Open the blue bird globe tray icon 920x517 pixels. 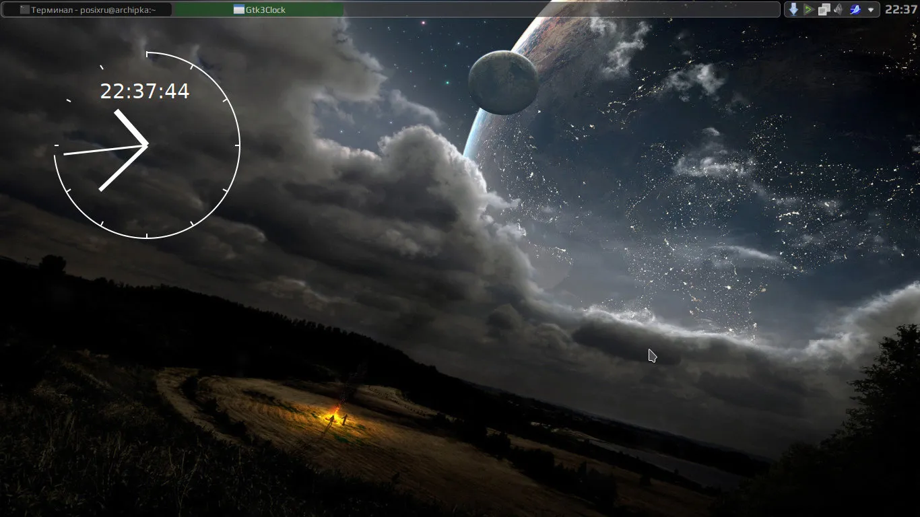pos(855,9)
